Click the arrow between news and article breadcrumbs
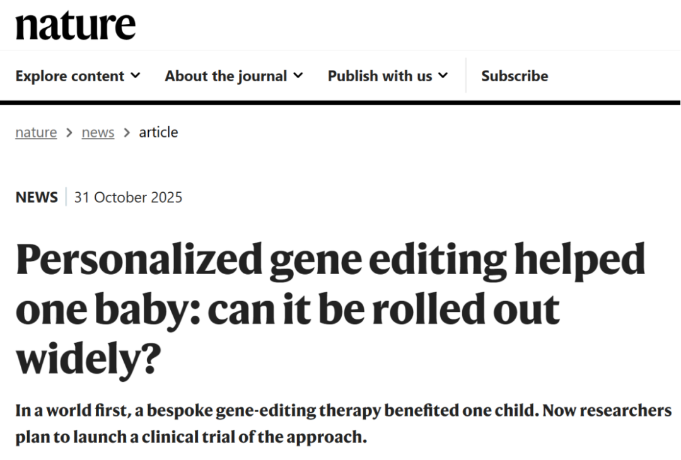The width and height of the screenshot is (681, 460). pos(127,132)
